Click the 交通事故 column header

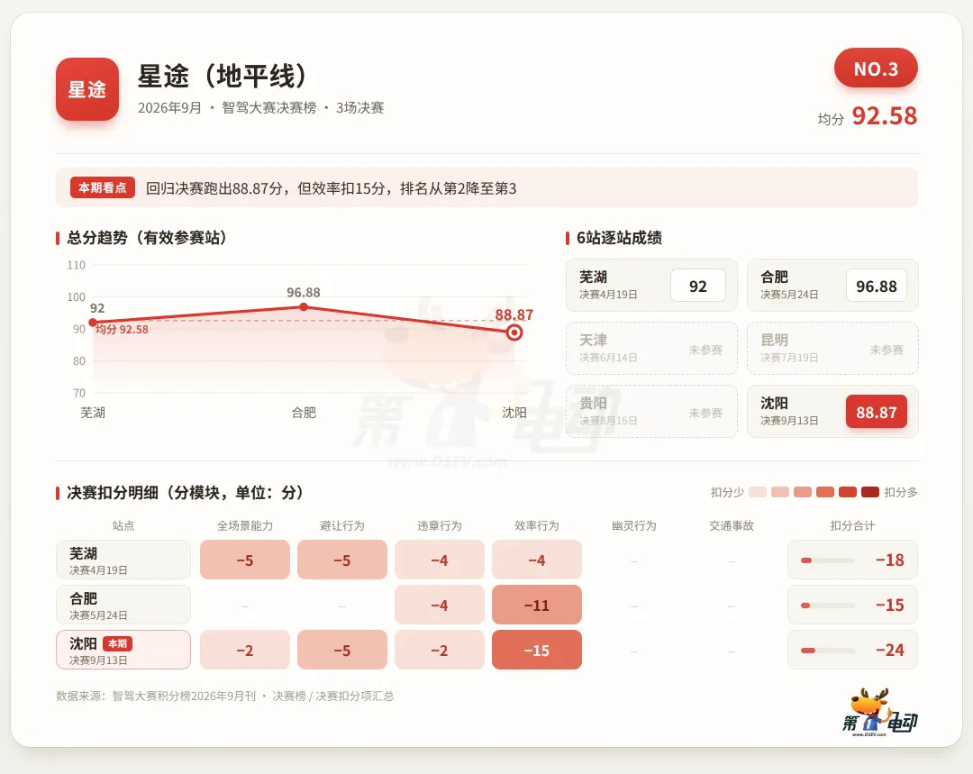(732, 525)
